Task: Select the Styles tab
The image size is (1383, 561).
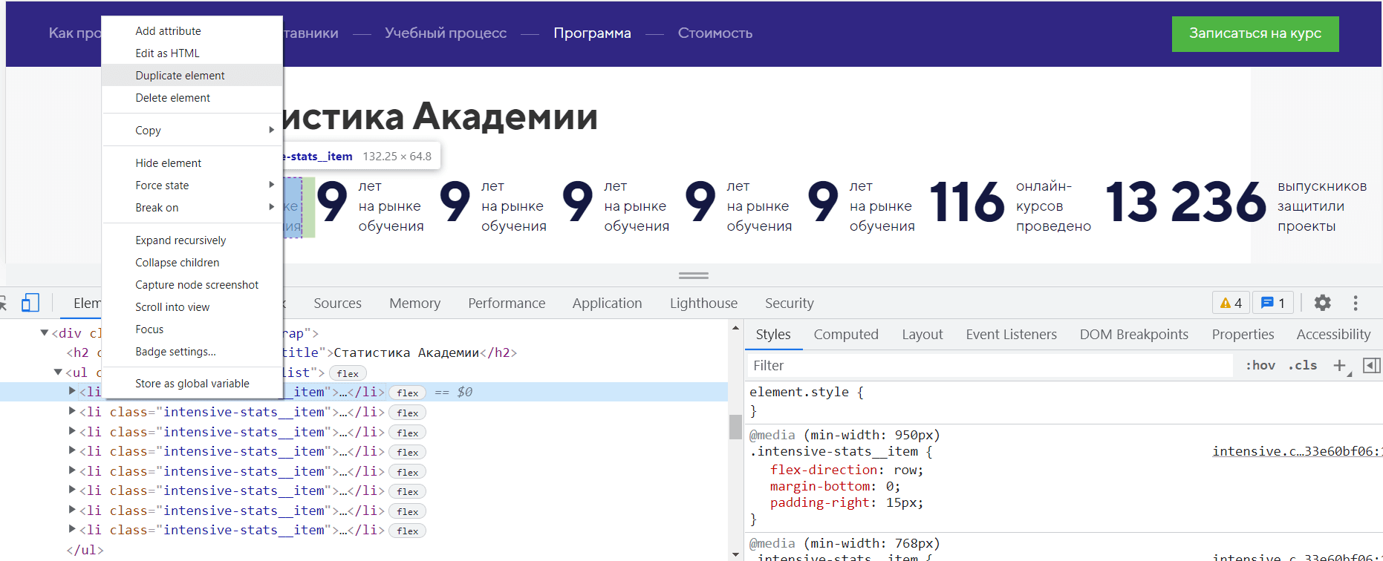Action: pos(773,335)
